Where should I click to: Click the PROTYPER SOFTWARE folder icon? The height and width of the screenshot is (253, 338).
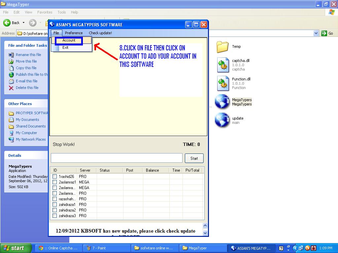(x=11, y=113)
